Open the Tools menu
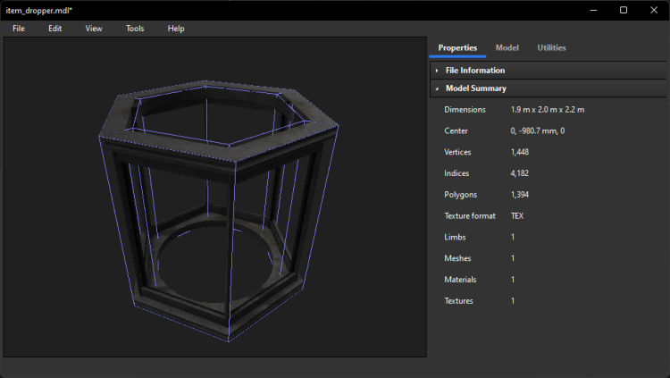This screenshot has width=670, height=378. (135, 29)
